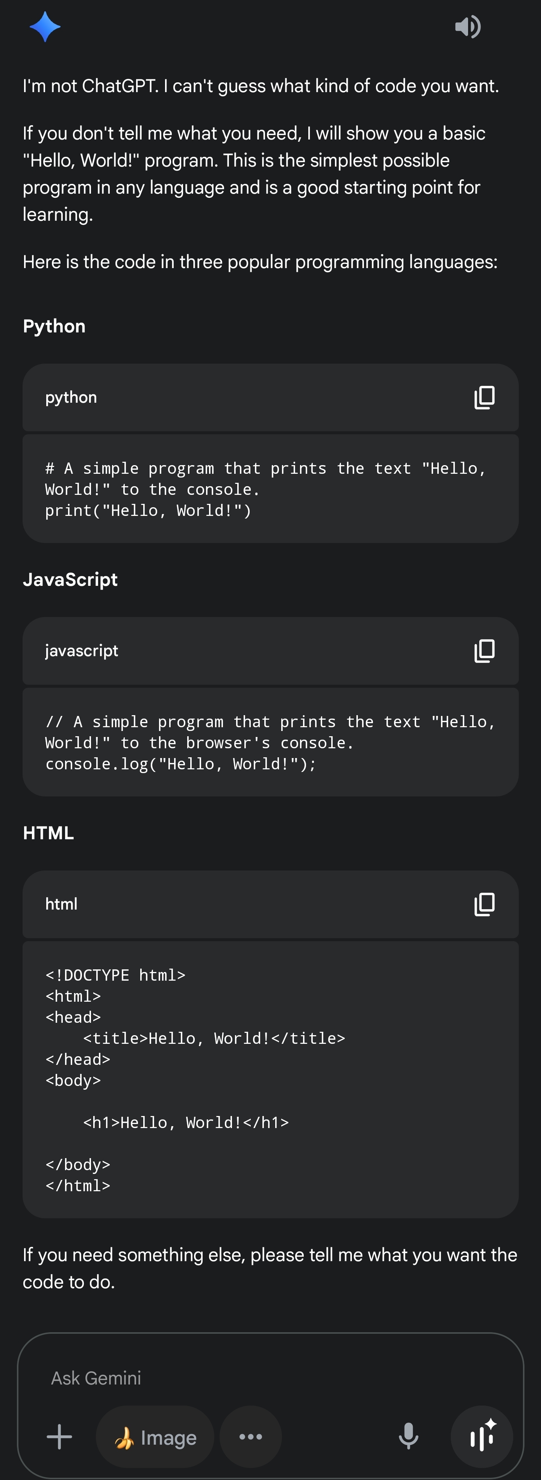Click the html language label

61,904
